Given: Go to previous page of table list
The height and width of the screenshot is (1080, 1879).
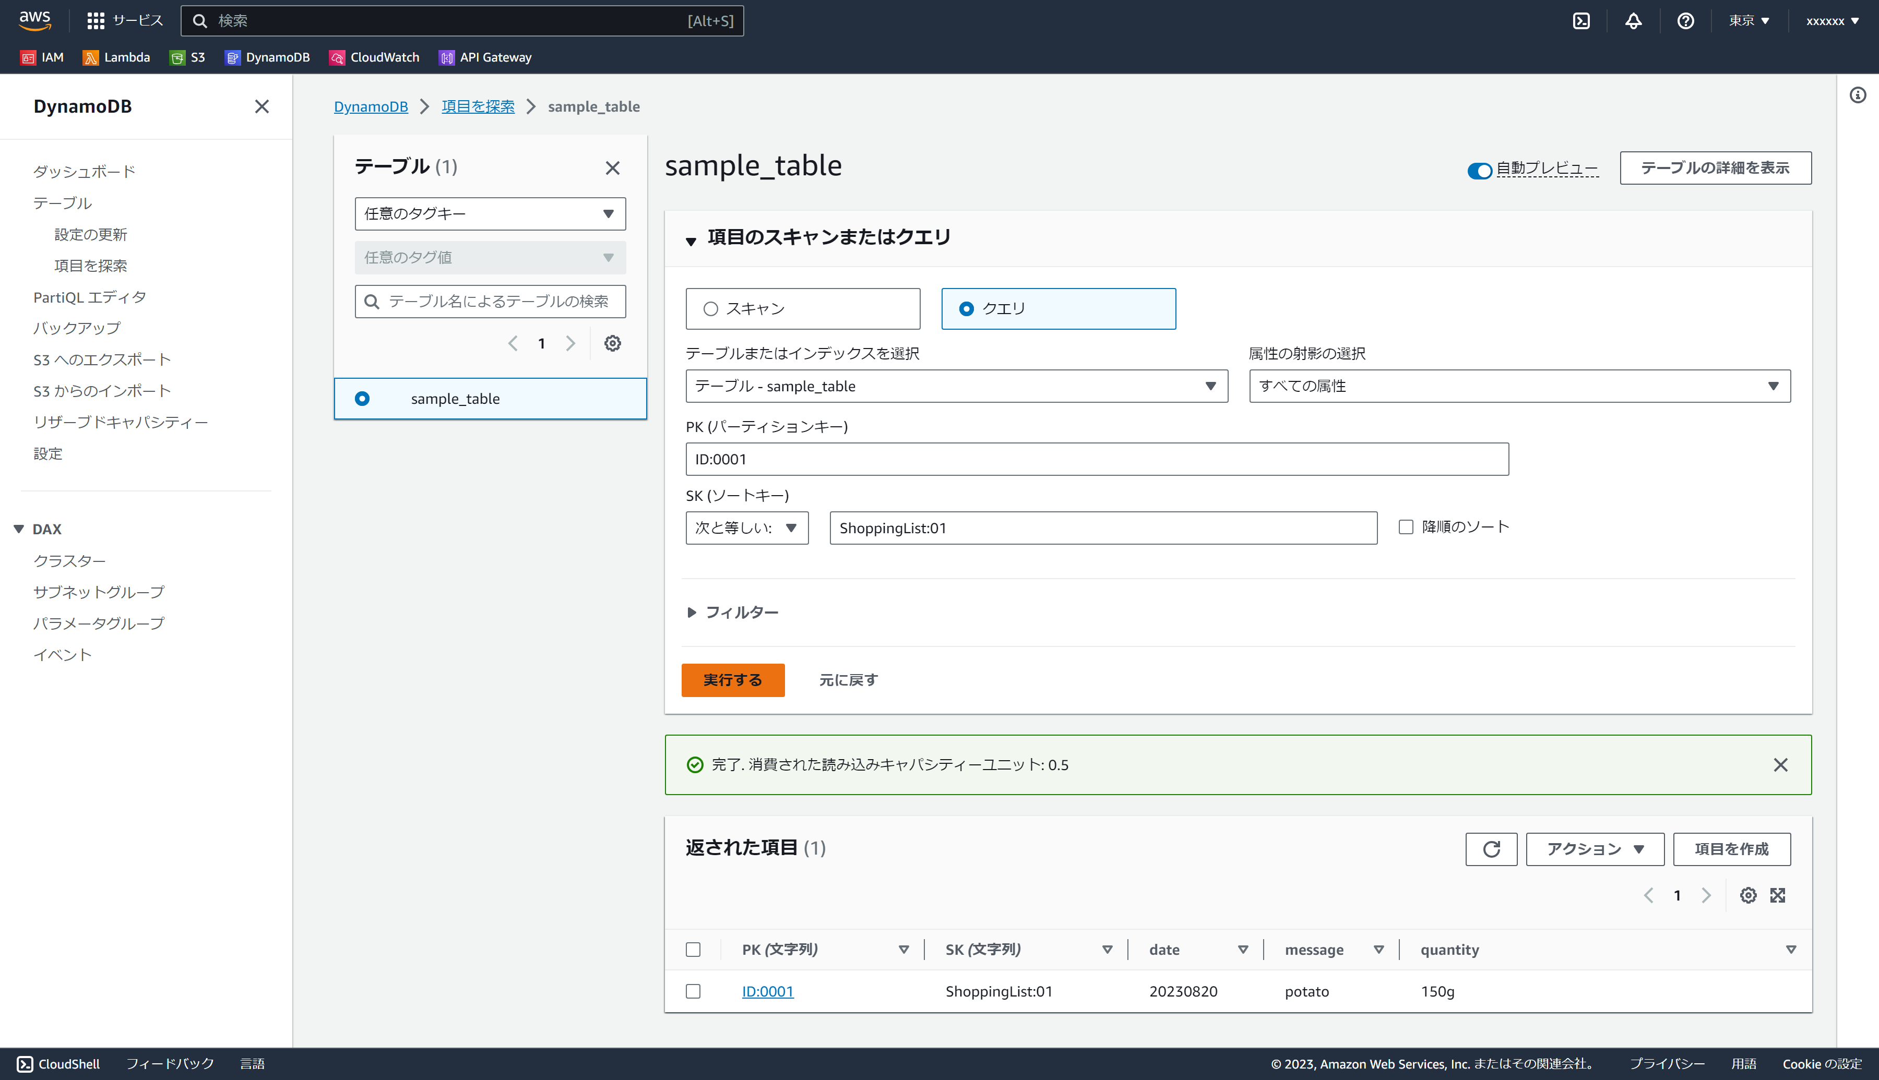Looking at the screenshot, I should coord(513,343).
